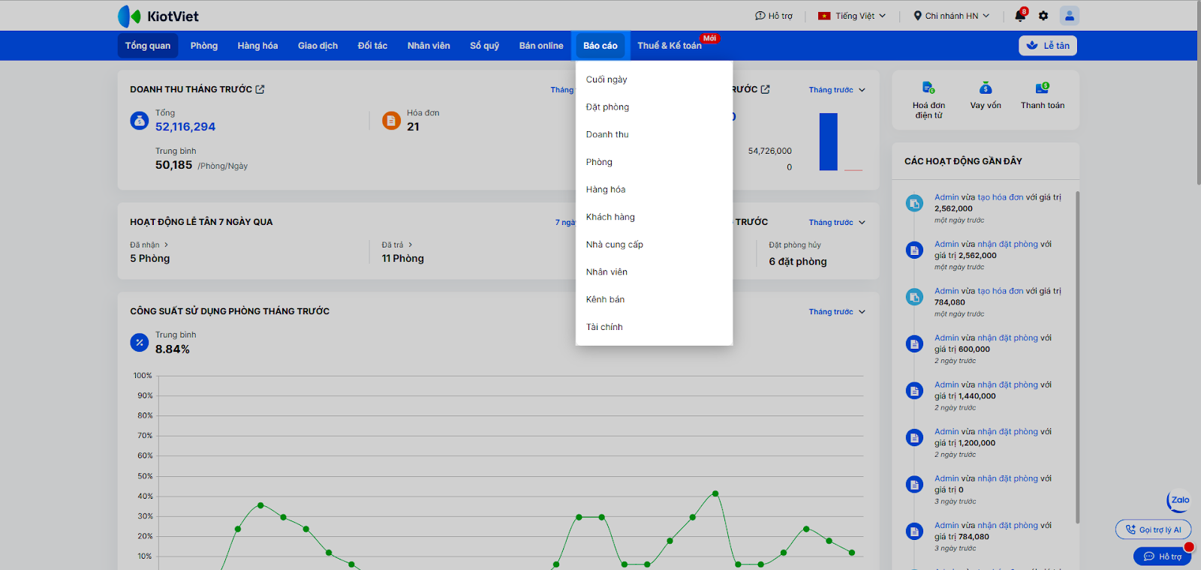Open the notifications bell icon
Image resolution: width=1201 pixels, height=570 pixels.
pos(1019,16)
